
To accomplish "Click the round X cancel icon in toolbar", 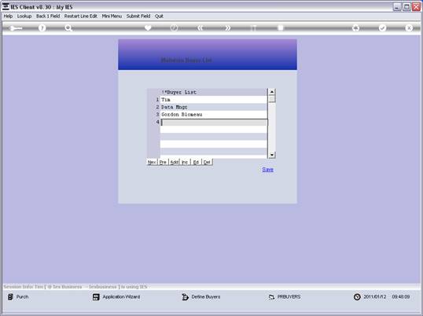I will (409, 28).
